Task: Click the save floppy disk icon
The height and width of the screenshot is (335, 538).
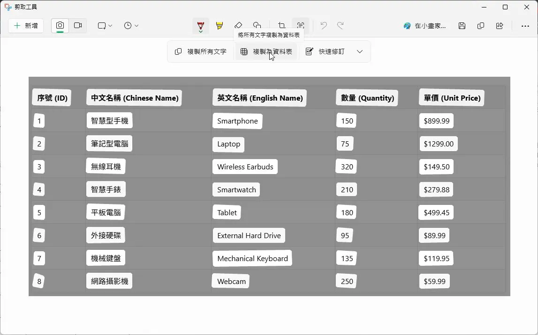Action: (462, 26)
